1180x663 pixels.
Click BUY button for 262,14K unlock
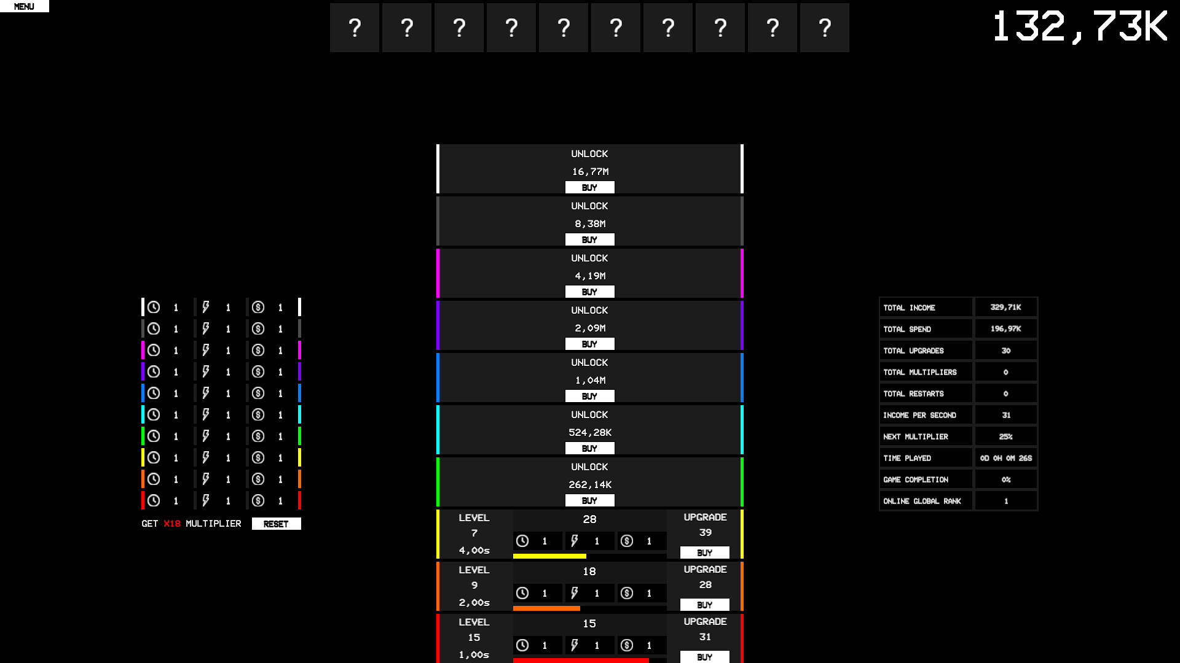[x=589, y=500]
